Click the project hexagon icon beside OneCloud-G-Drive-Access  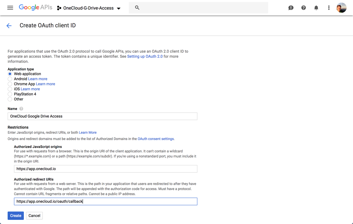(59, 8)
